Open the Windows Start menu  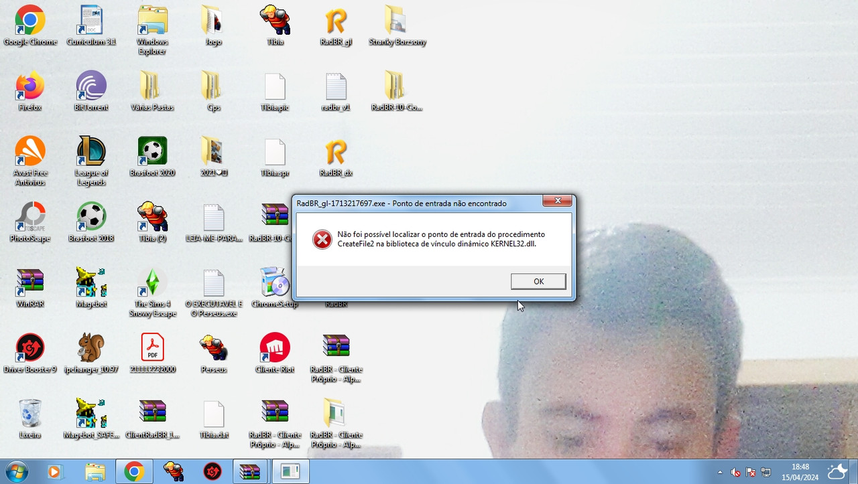pyautogui.click(x=15, y=472)
